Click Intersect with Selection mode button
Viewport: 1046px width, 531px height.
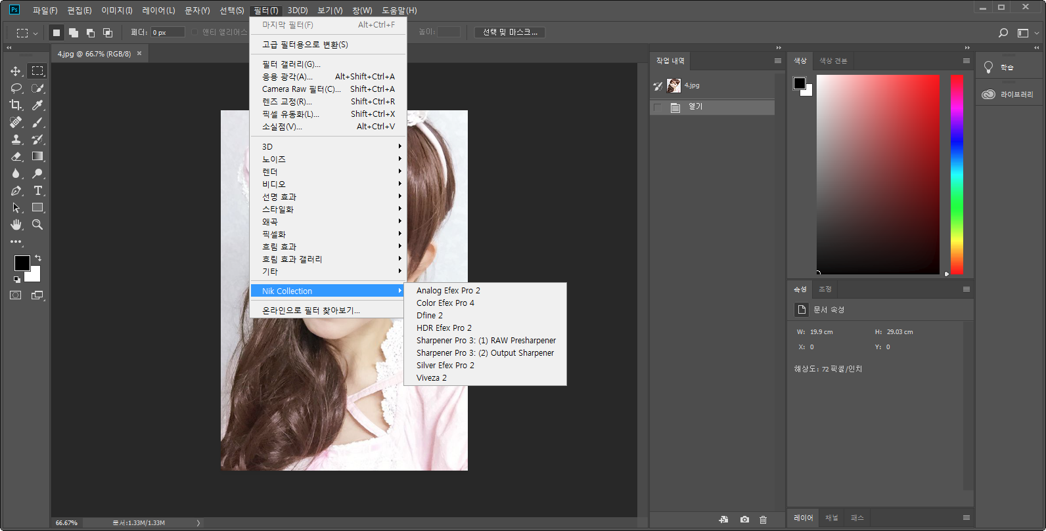tap(108, 32)
